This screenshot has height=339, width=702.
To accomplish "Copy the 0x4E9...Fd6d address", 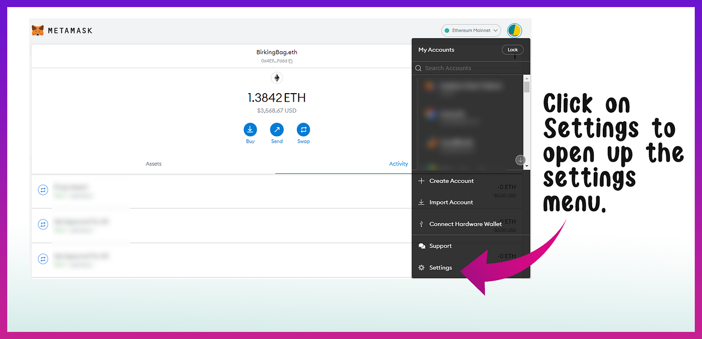I will 277,61.
